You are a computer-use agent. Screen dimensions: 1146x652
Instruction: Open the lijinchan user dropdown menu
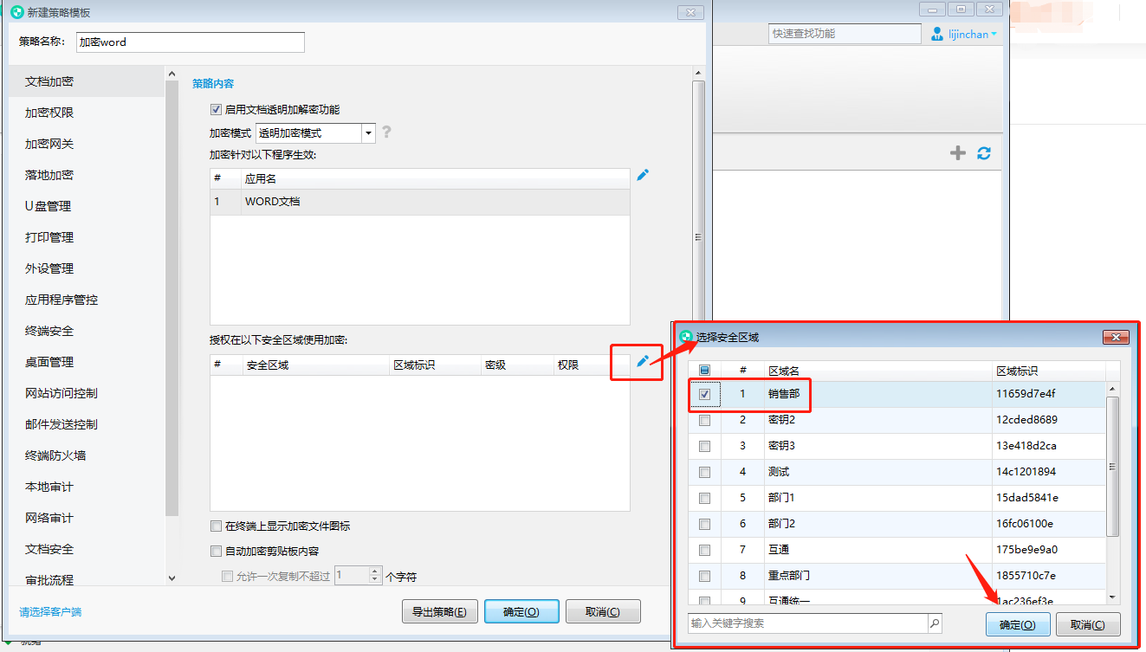[994, 35]
